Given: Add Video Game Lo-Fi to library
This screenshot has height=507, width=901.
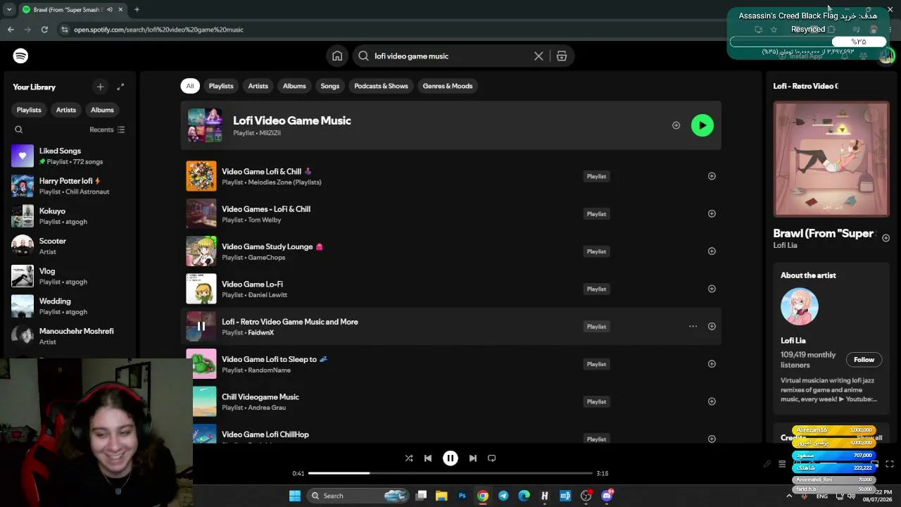Looking at the screenshot, I should 712,289.
